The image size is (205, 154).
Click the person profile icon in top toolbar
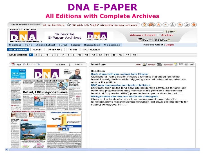point(173,25)
